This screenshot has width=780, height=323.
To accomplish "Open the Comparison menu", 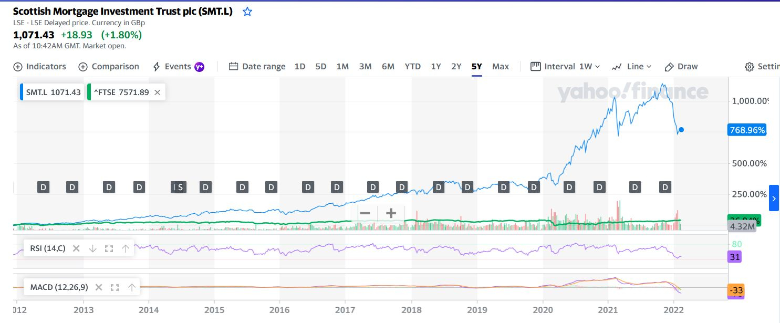I will tap(109, 67).
